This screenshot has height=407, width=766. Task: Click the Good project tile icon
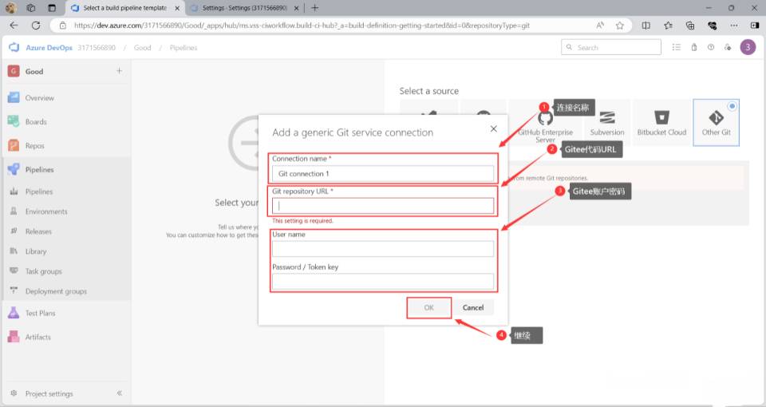pos(14,71)
